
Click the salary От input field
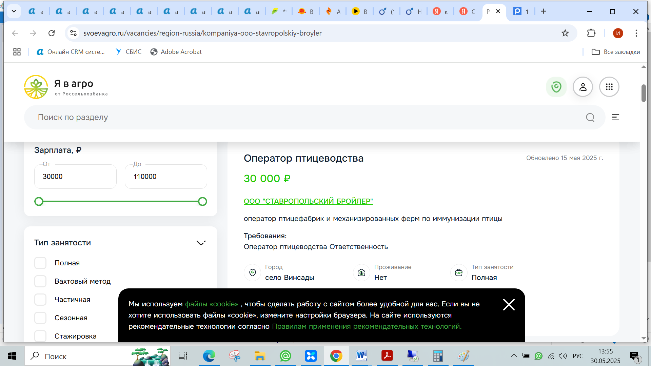75,177
